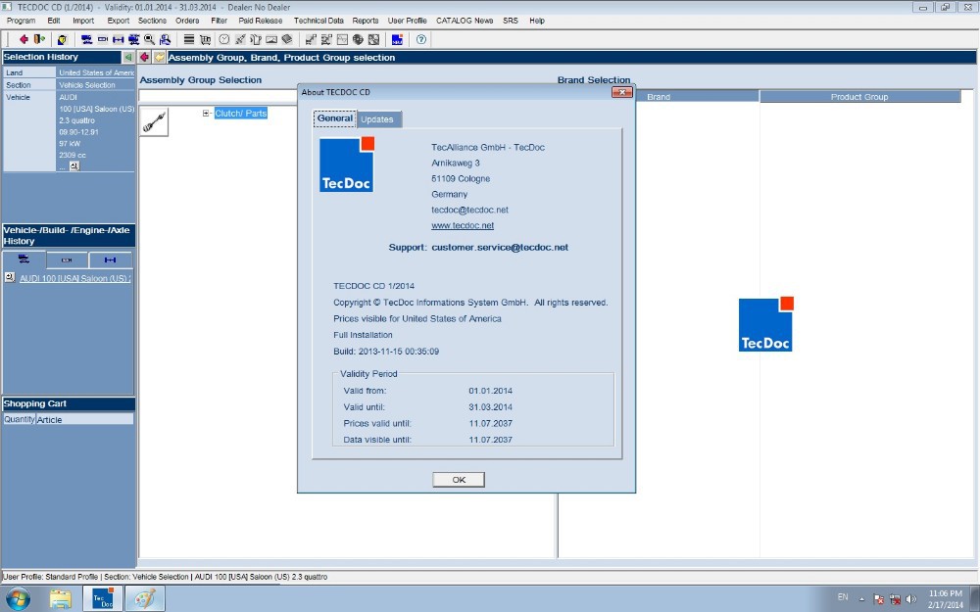Click the user profile shield toolbar icon

pyautogui.click(x=62, y=39)
